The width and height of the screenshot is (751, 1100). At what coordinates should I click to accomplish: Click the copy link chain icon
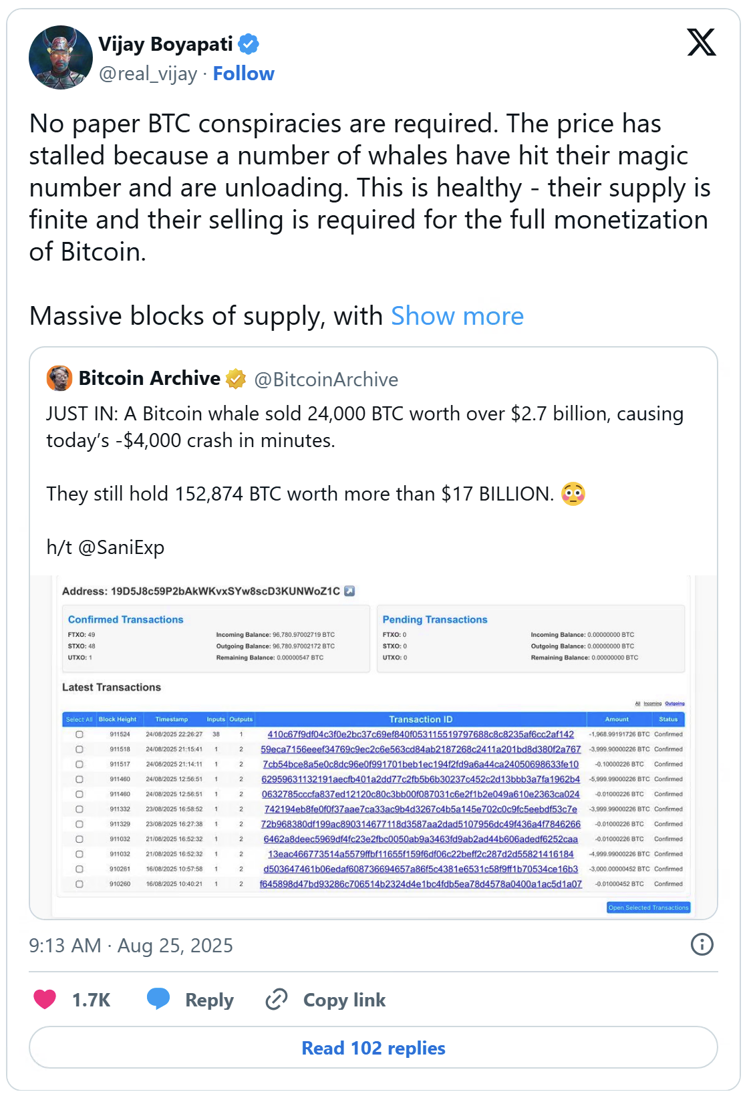click(x=276, y=999)
